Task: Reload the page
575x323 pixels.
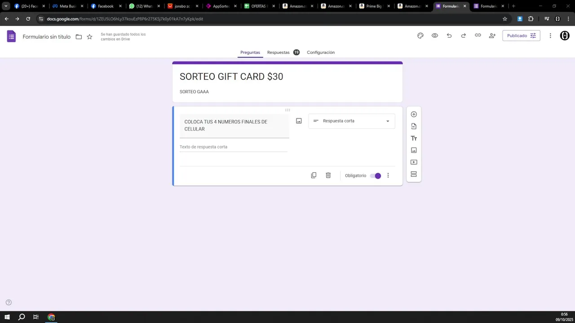Action: coord(28,19)
